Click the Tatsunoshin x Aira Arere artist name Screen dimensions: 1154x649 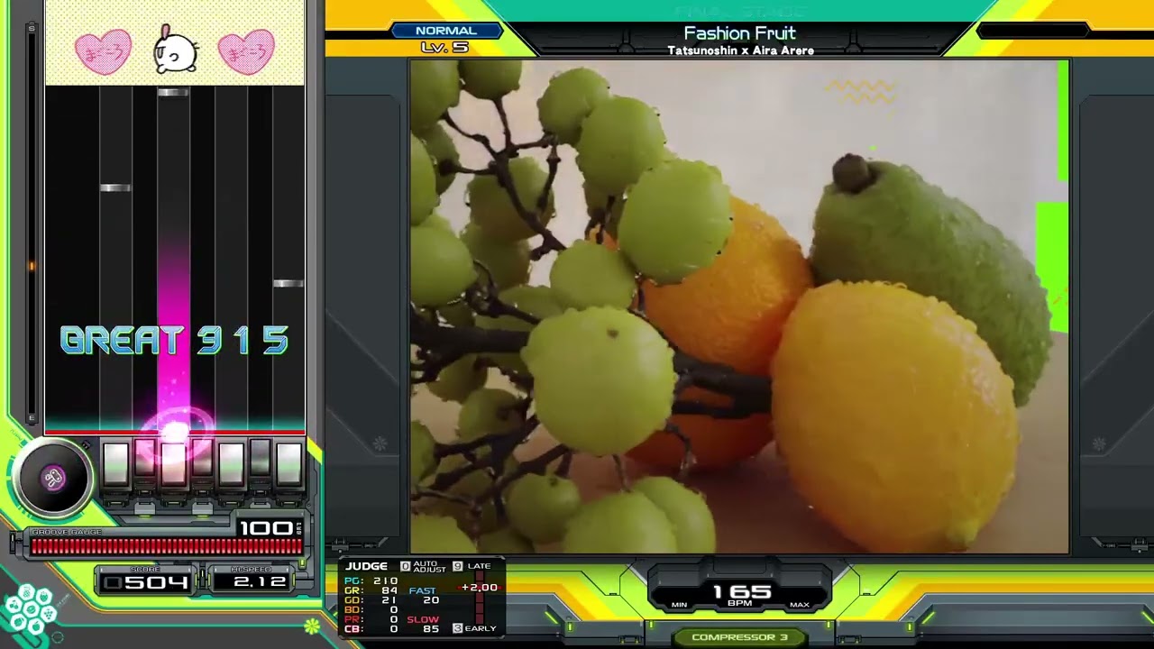coord(740,50)
